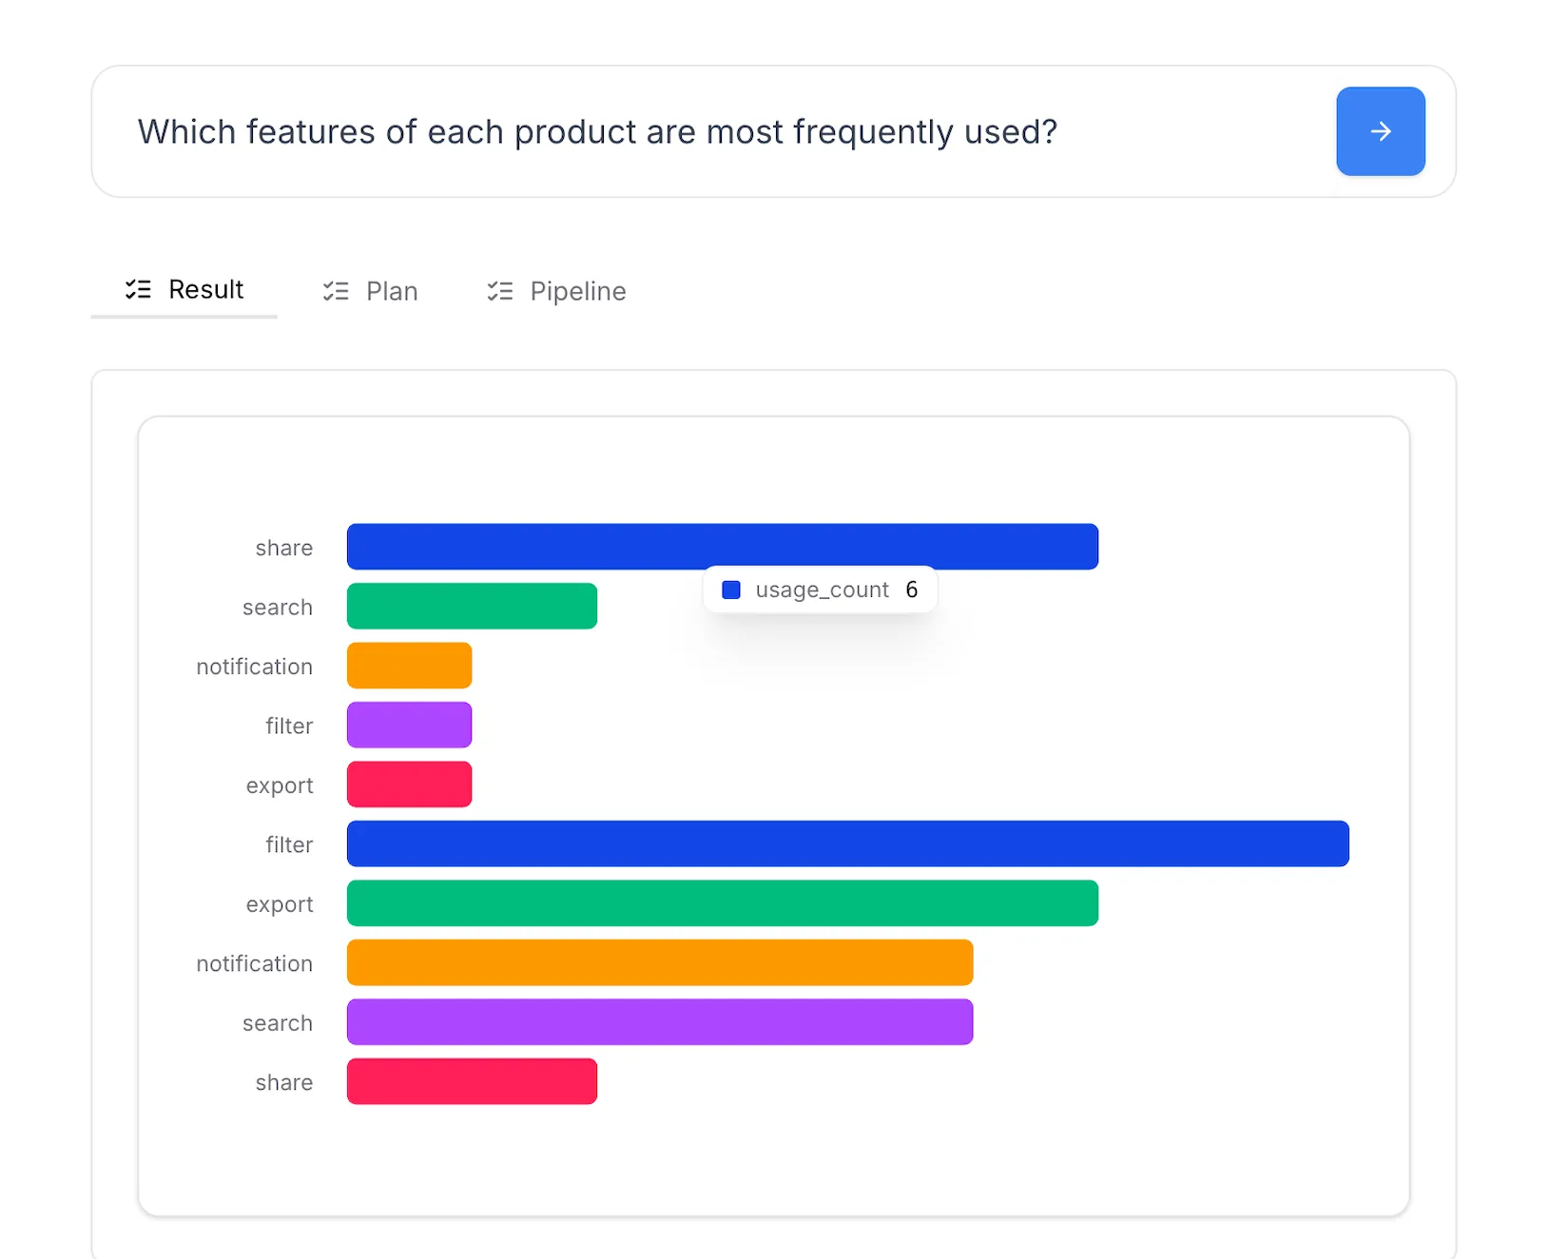This screenshot has height=1259, width=1550.
Task: Click the blue usage_count legend swatch
Action: (731, 590)
